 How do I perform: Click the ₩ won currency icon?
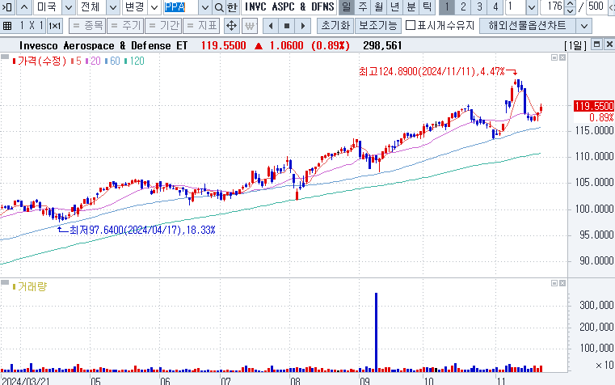250,26
